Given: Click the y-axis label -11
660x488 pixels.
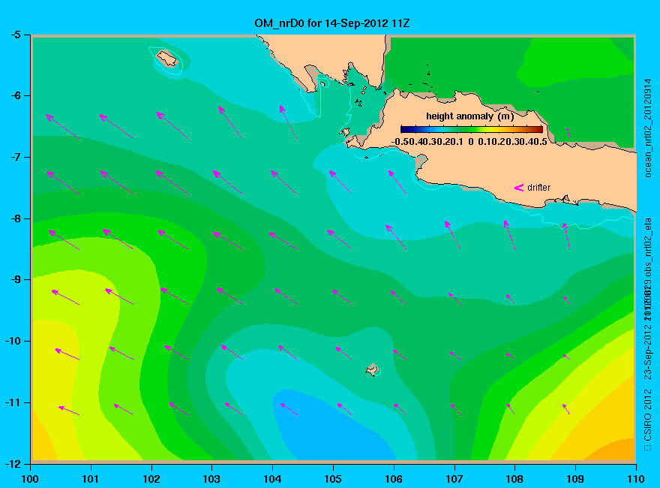Looking at the screenshot, I should click(x=12, y=402).
